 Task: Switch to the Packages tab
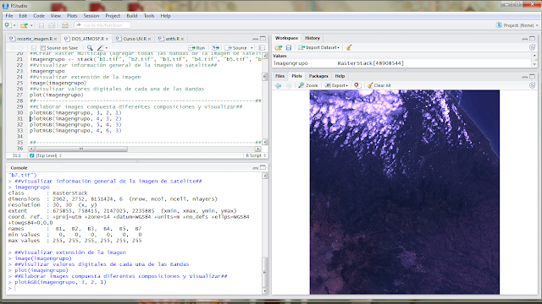(x=318, y=76)
